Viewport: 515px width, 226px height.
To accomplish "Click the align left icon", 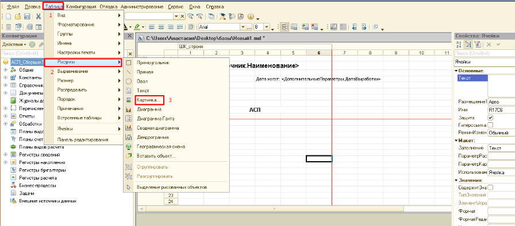I will pyautogui.click(x=151, y=27).
